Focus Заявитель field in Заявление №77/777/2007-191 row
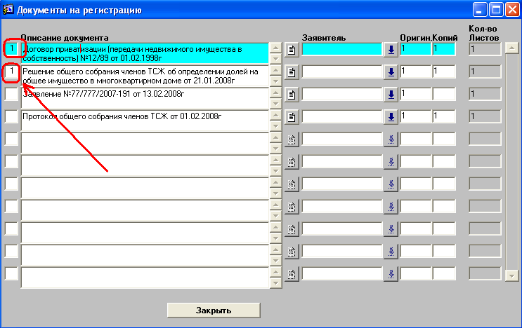The image size is (522, 328). point(342,95)
